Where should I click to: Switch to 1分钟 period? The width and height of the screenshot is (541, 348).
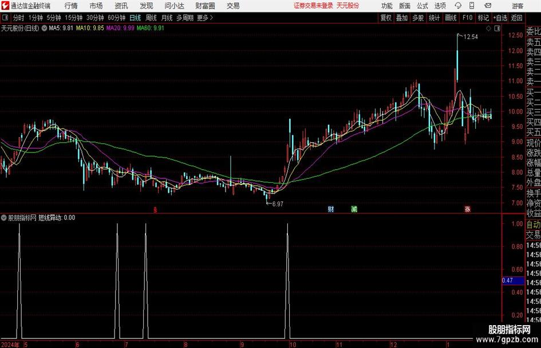(35, 18)
